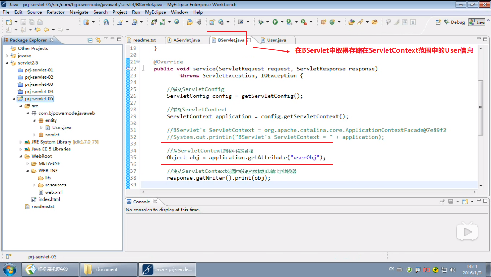This screenshot has height=277, width=491.
Task: Click the 好视通视频会议 taskbar button
Action: point(50,269)
